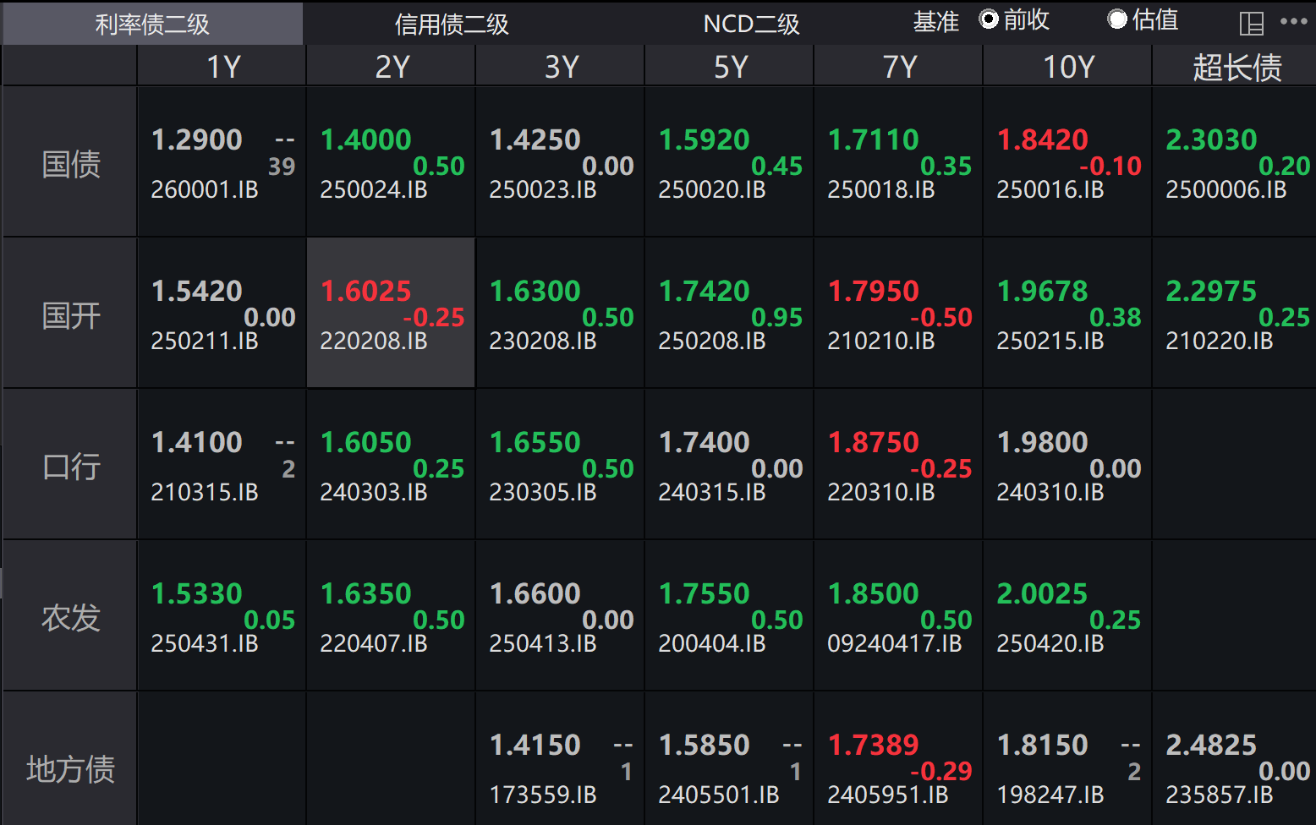Select the 国开 row label
Viewport: 1316px width, 825px height.
coord(71,315)
